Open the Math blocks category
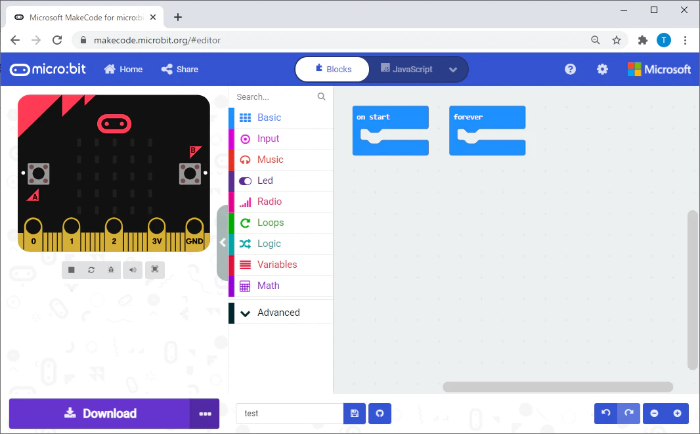Image resolution: width=700 pixels, height=434 pixels. tap(281, 286)
